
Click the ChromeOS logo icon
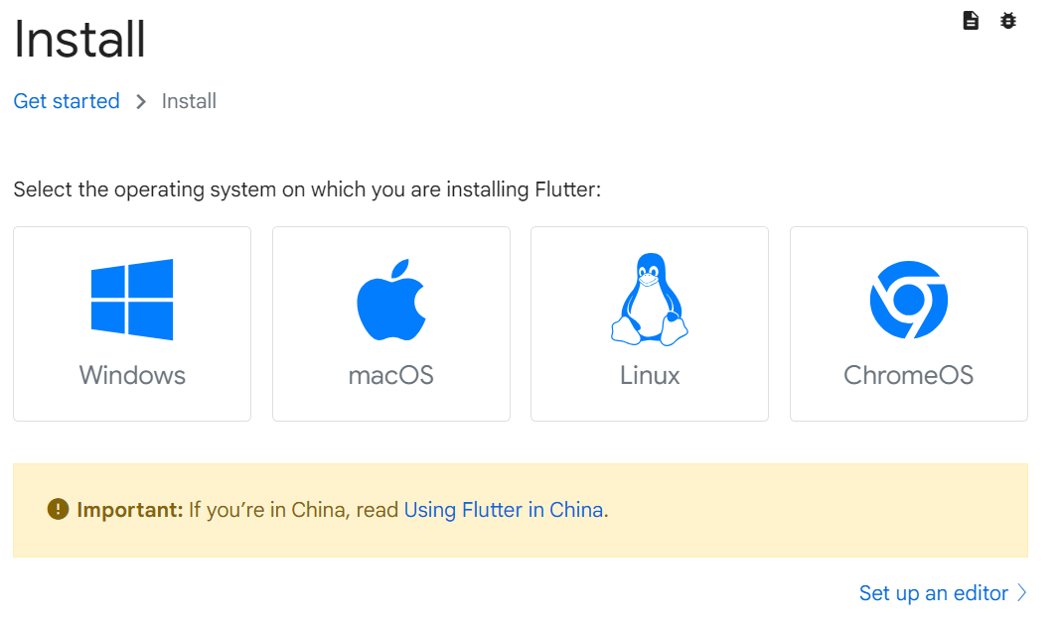pos(909,300)
